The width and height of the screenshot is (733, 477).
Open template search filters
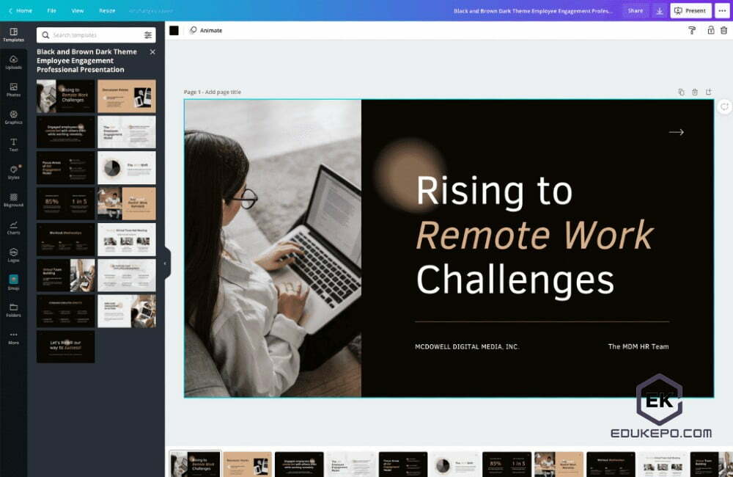coord(146,34)
